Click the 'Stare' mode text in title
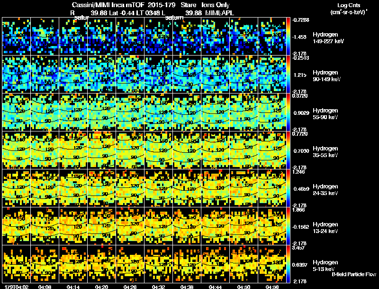Viewport: 379px width, 289px height. [x=189, y=5]
